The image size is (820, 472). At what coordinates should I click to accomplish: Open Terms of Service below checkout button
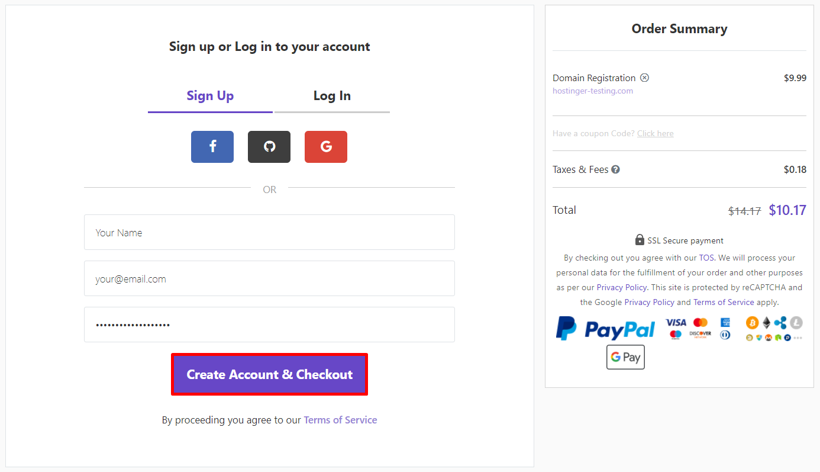(340, 420)
